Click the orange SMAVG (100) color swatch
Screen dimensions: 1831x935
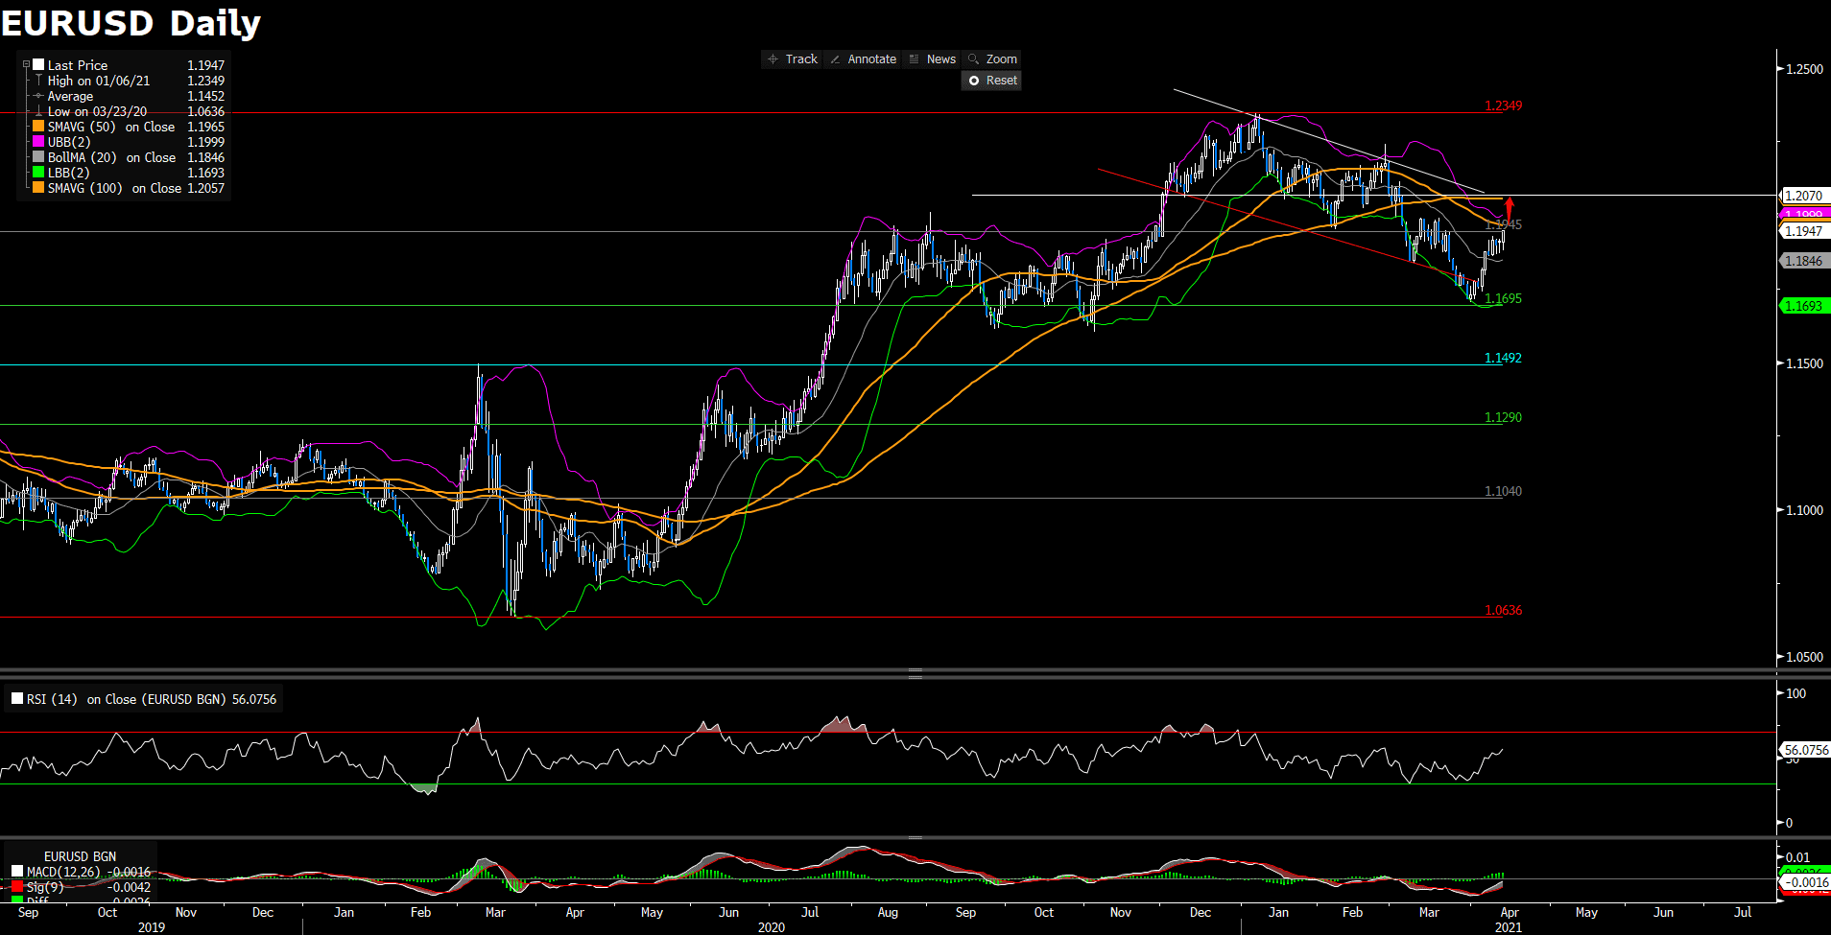point(38,187)
